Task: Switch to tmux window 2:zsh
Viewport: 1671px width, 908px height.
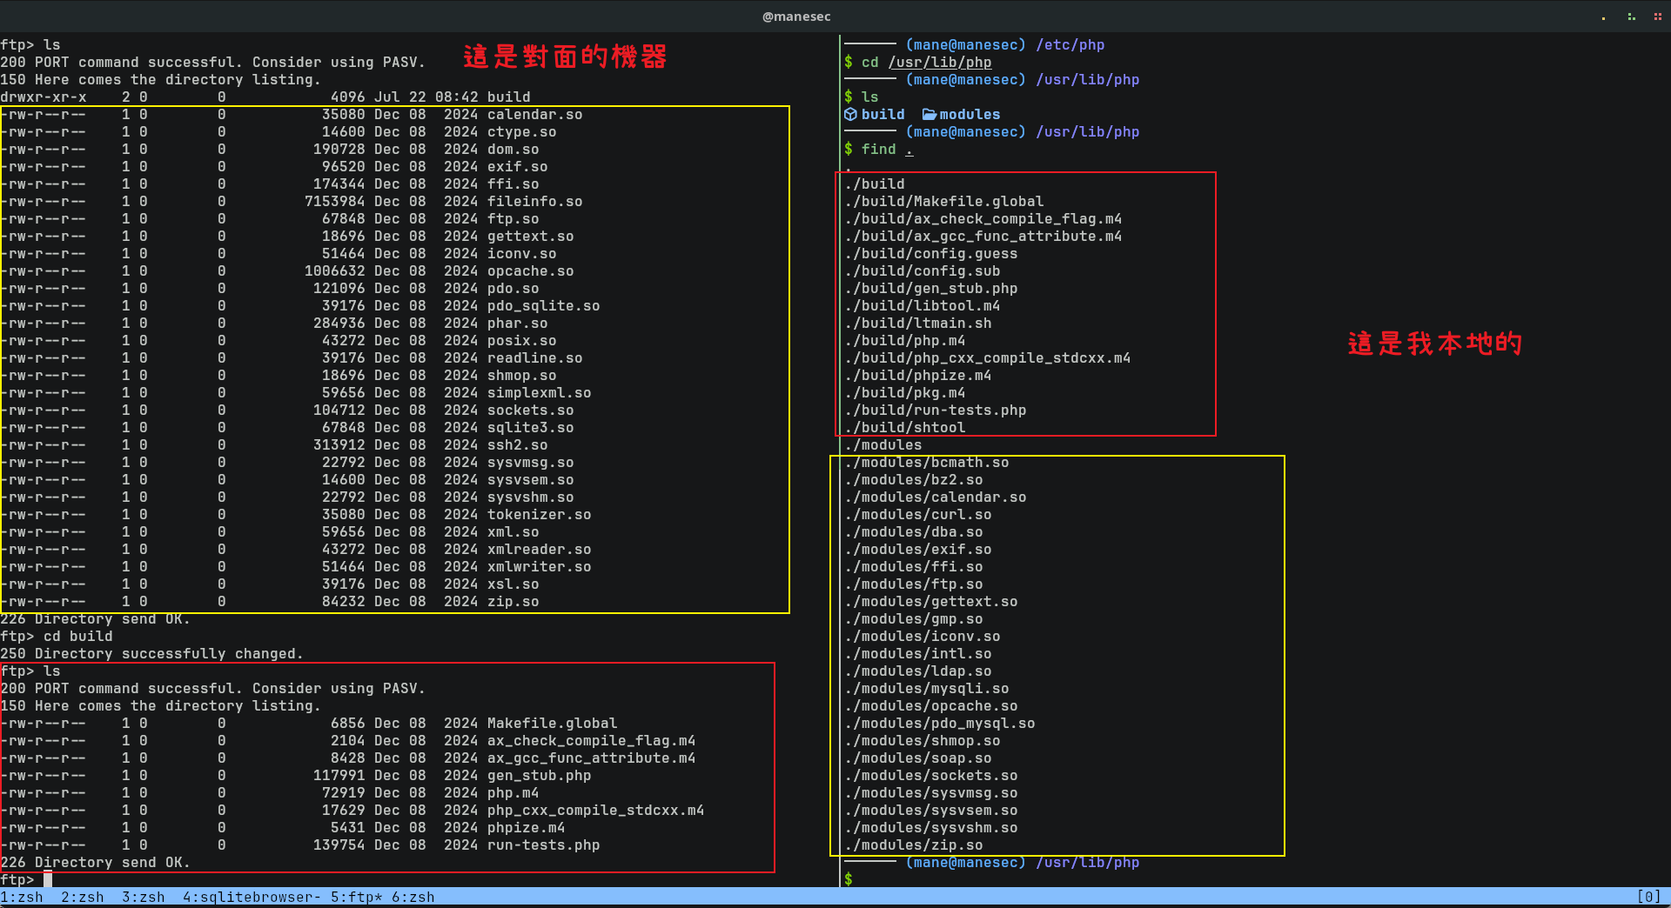Action: point(83,897)
